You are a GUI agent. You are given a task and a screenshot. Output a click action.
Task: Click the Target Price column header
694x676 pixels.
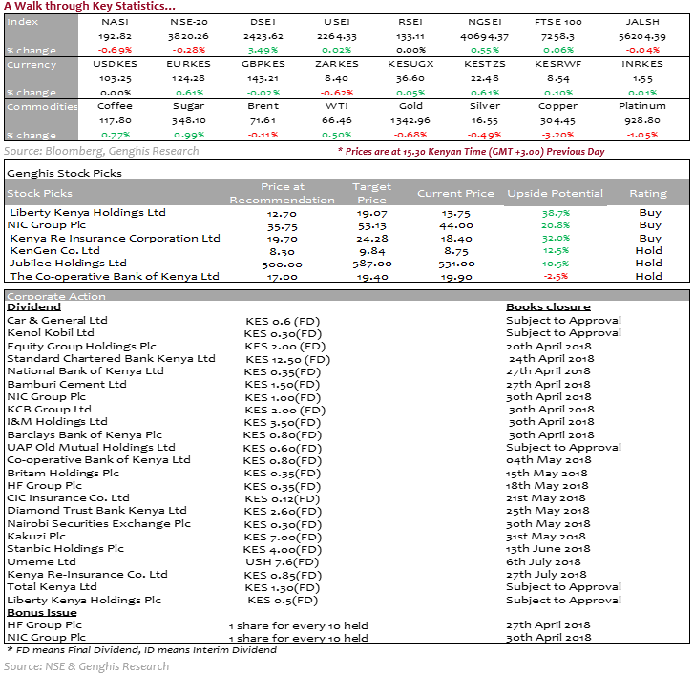pos(371,194)
